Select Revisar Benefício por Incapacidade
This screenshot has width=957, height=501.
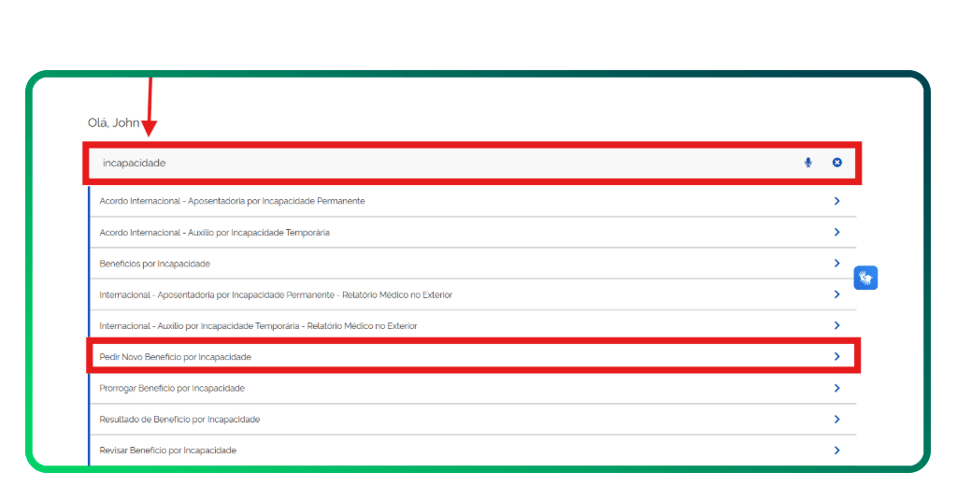click(x=167, y=451)
